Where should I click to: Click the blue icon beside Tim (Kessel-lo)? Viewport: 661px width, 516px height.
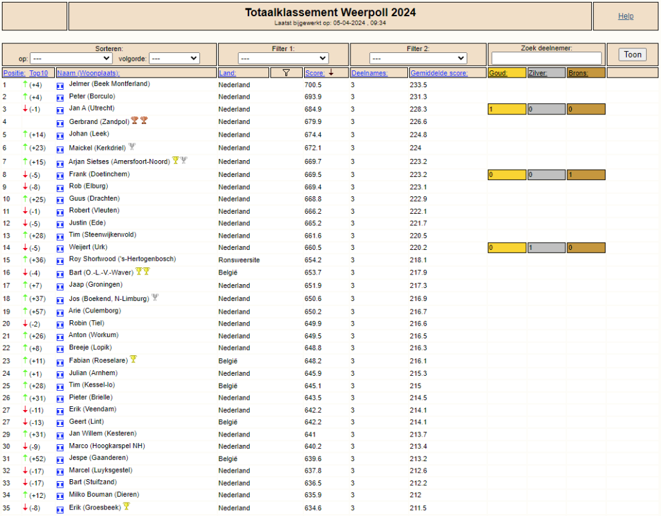[60, 387]
